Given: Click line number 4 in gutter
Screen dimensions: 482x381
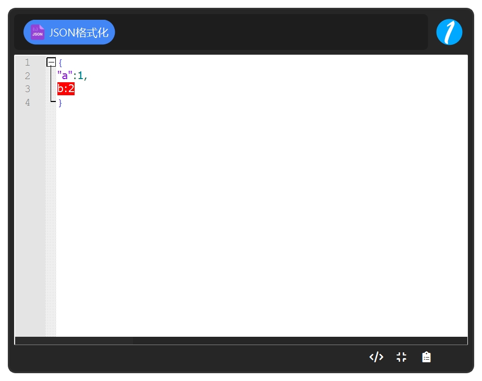Looking at the screenshot, I should (27, 103).
